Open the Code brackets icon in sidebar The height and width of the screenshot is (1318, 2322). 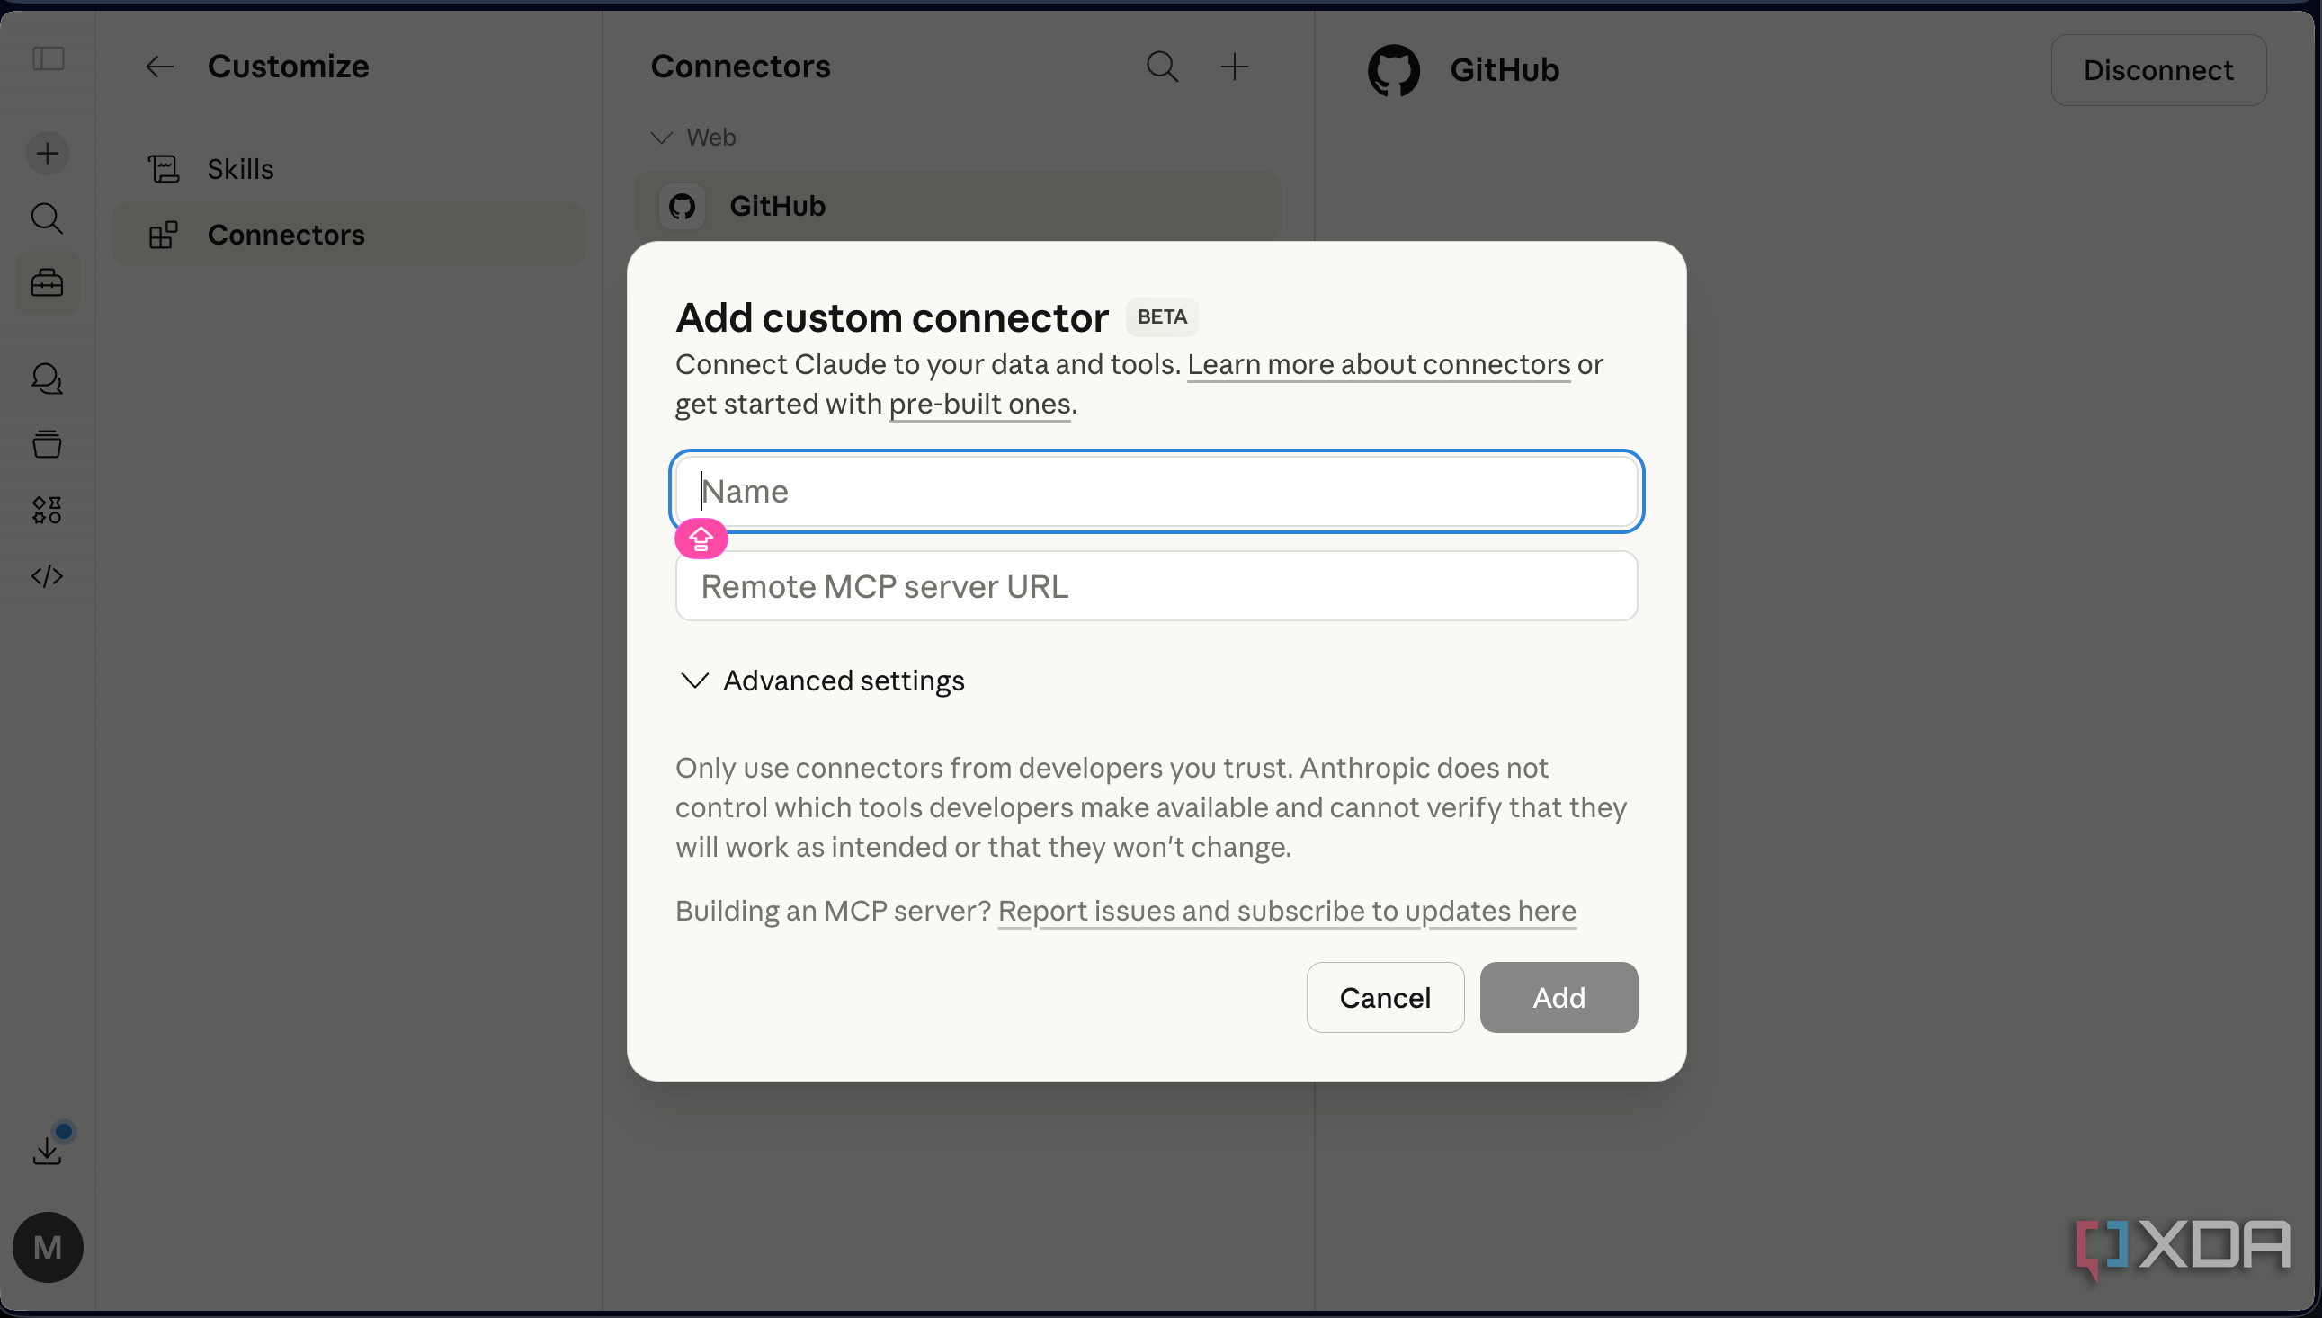tap(47, 575)
